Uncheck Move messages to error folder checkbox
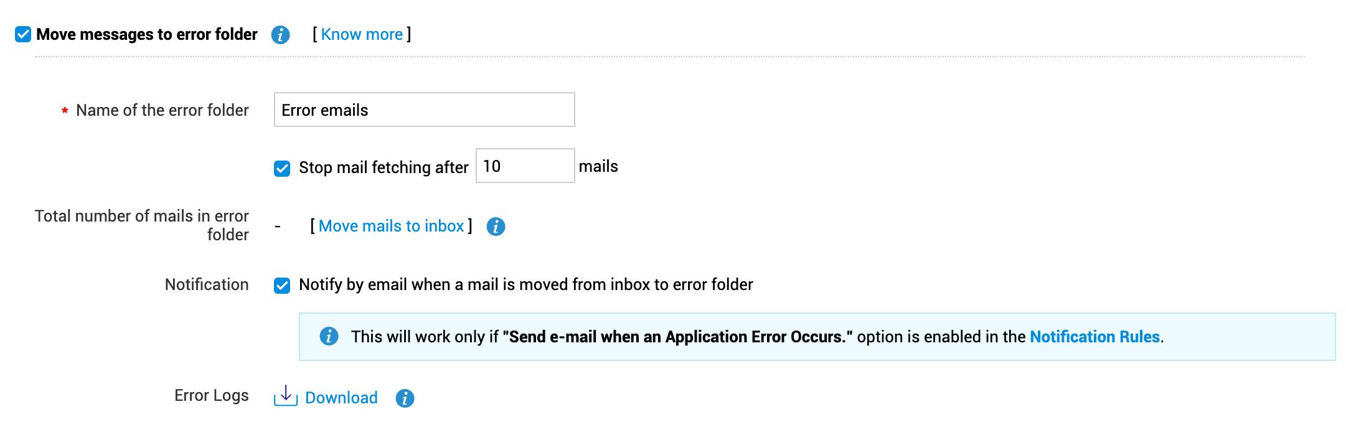Viewport: 1346px width, 422px height. pyautogui.click(x=23, y=34)
